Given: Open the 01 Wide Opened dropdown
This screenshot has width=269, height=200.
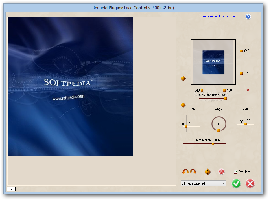Looking at the screenshot, I should (203, 183).
